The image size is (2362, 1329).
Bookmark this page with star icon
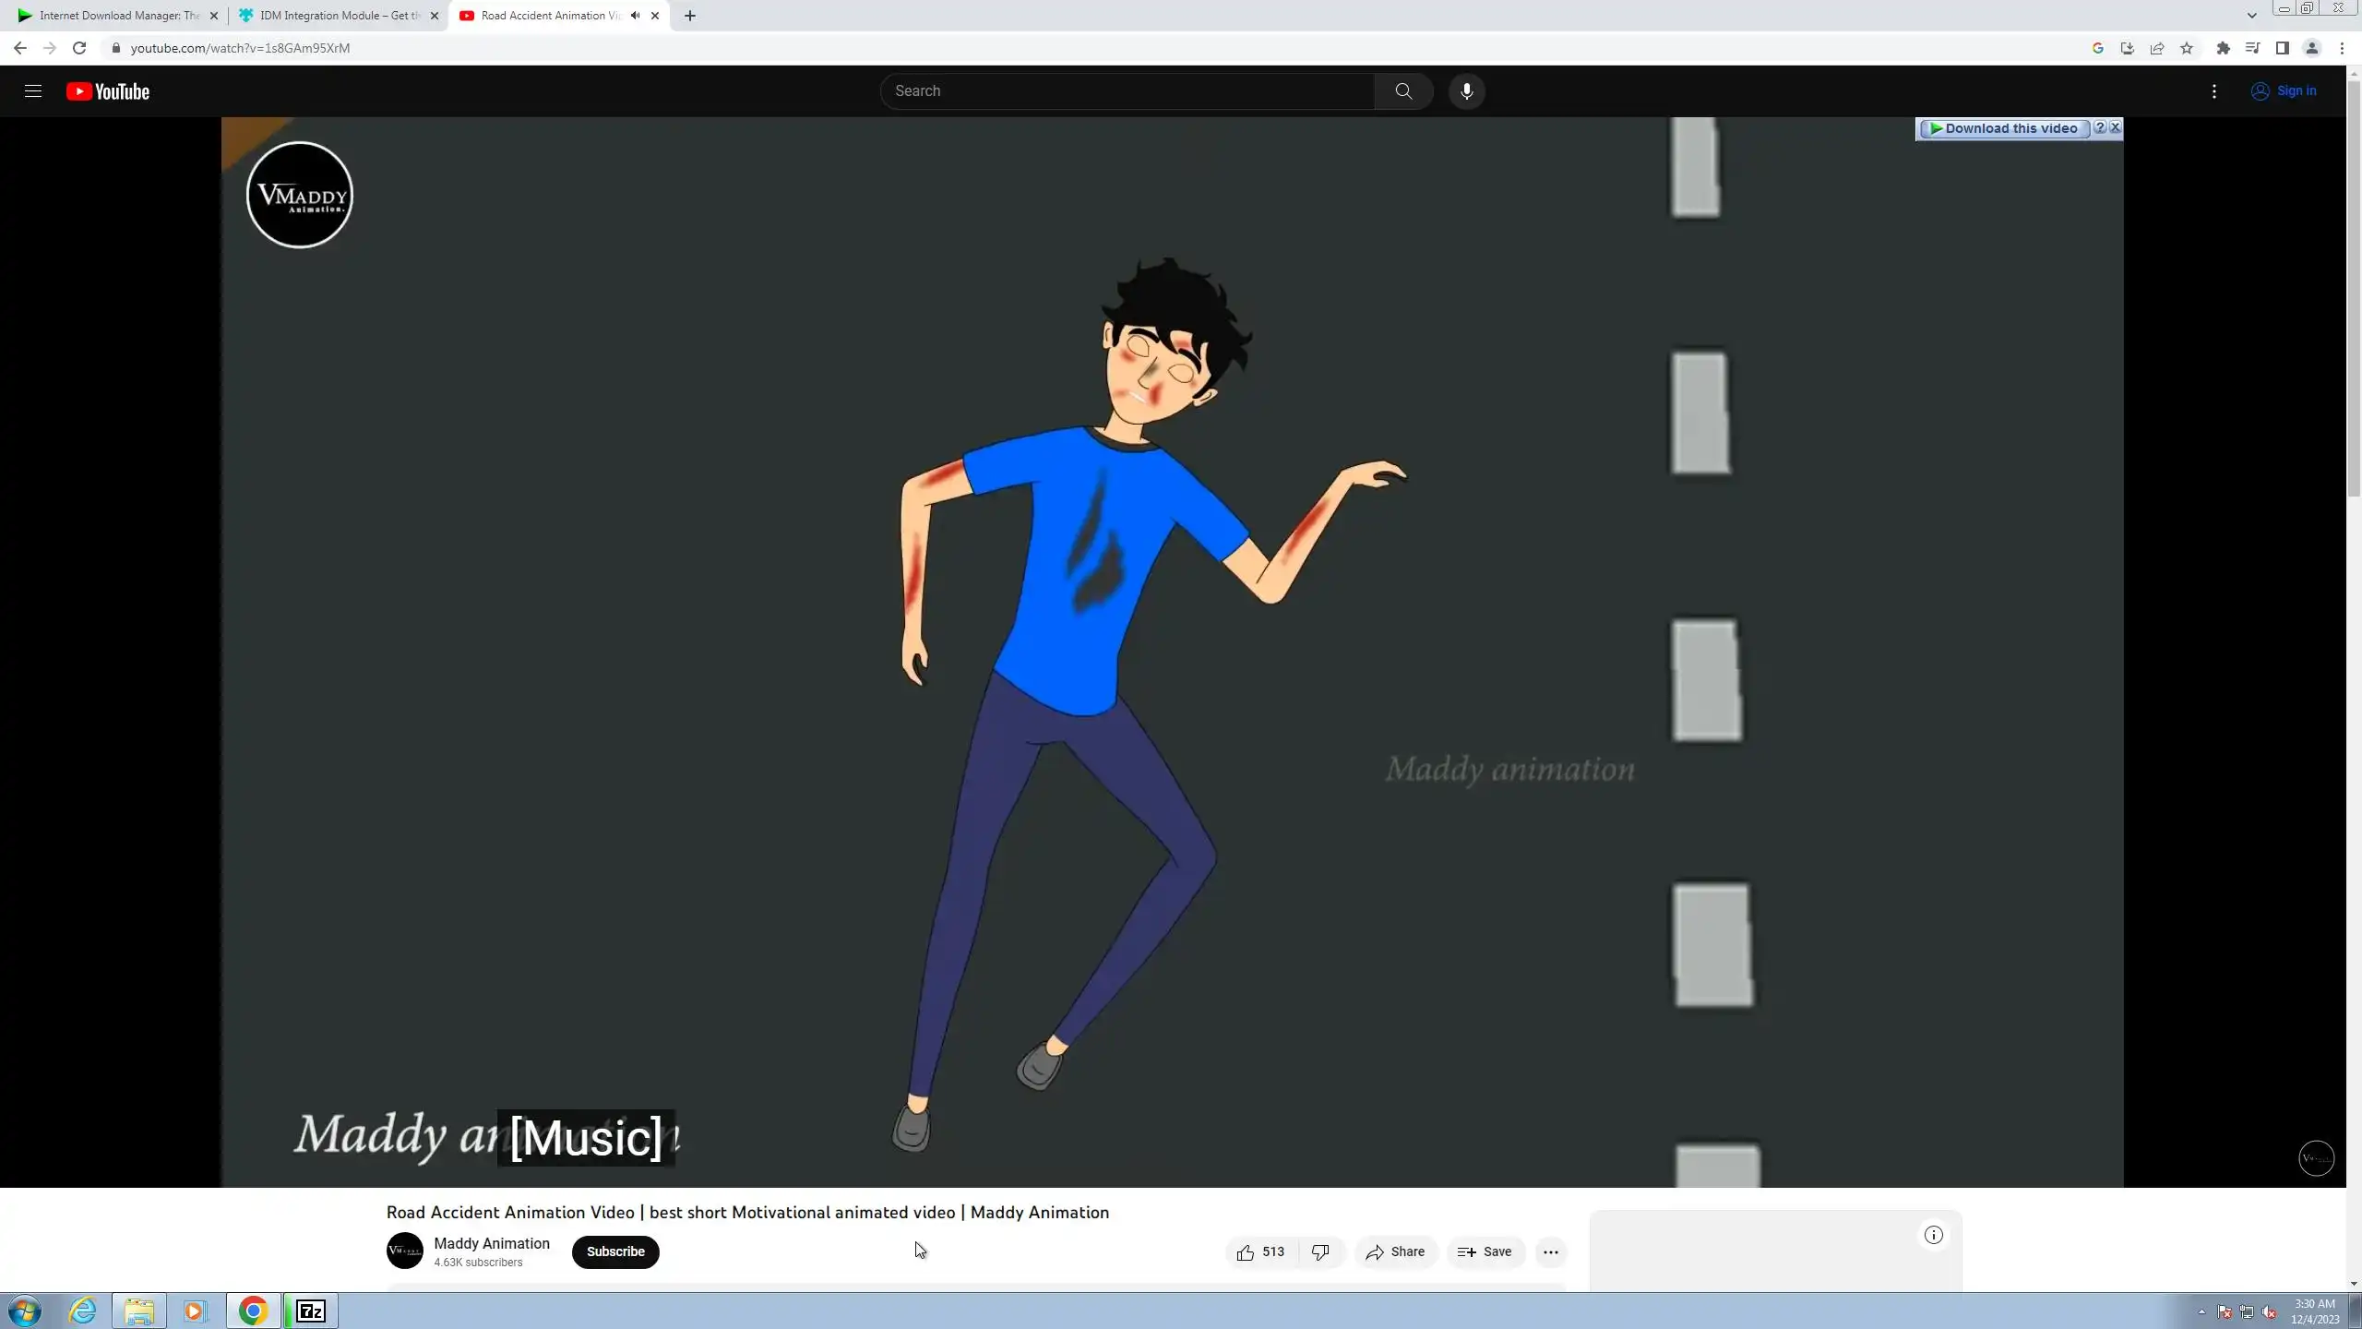(x=2186, y=48)
